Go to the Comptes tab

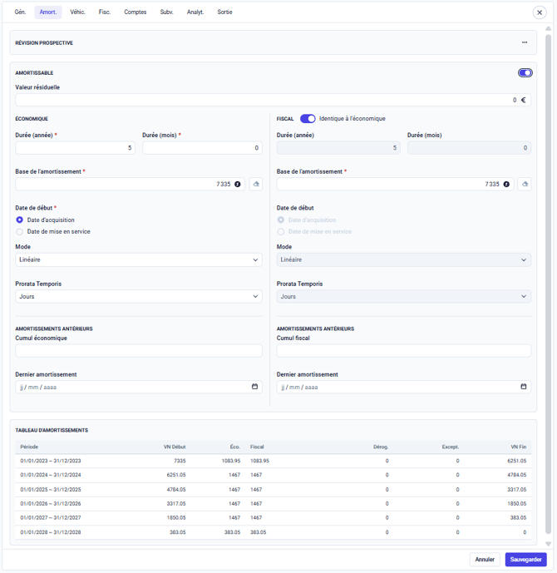pyautogui.click(x=136, y=12)
